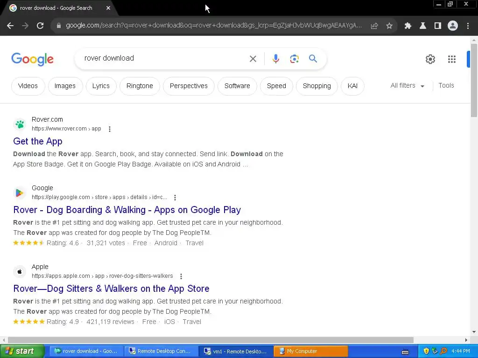
Task: Click the horizontal scrollbar thumb
Action: click(x=211, y=340)
